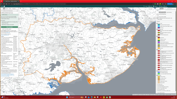Go to browser home page icon
Viewport: 177px width, 99px height.
(6, 4)
